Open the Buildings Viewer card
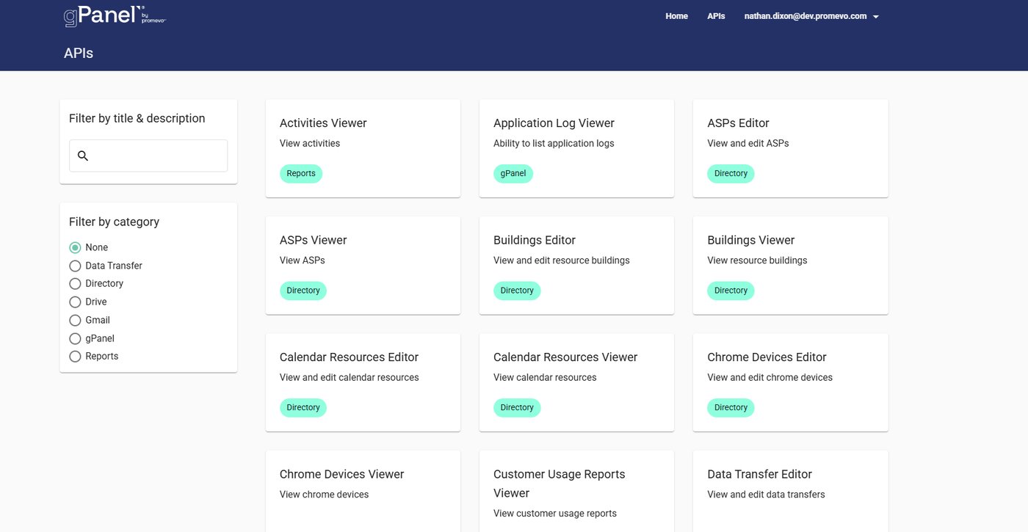This screenshot has width=1028, height=532. (791, 266)
